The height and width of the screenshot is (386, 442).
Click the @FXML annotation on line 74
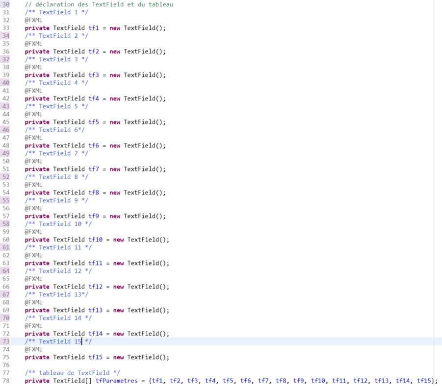coord(33,349)
